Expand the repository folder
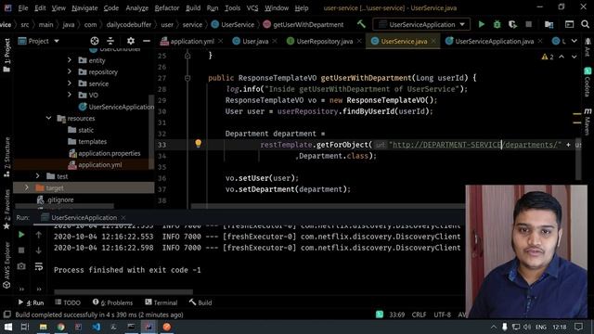This screenshot has height=334, width=594. [x=70, y=71]
